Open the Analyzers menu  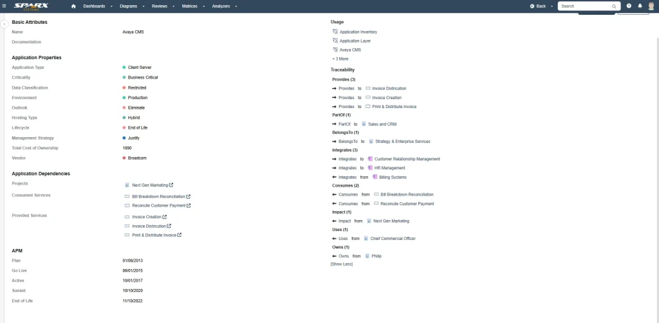[x=221, y=6]
